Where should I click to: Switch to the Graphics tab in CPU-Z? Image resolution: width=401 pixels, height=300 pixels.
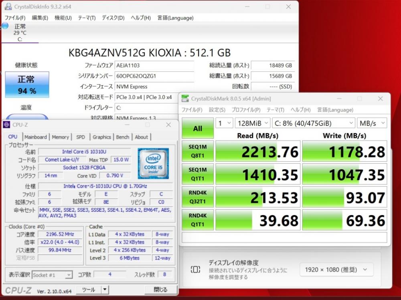click(102, 137)
